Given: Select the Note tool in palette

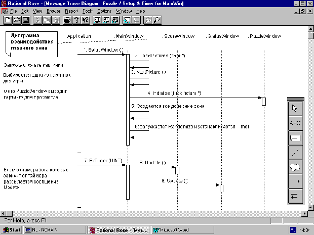Looking at the screenshot, I should 295,136.
